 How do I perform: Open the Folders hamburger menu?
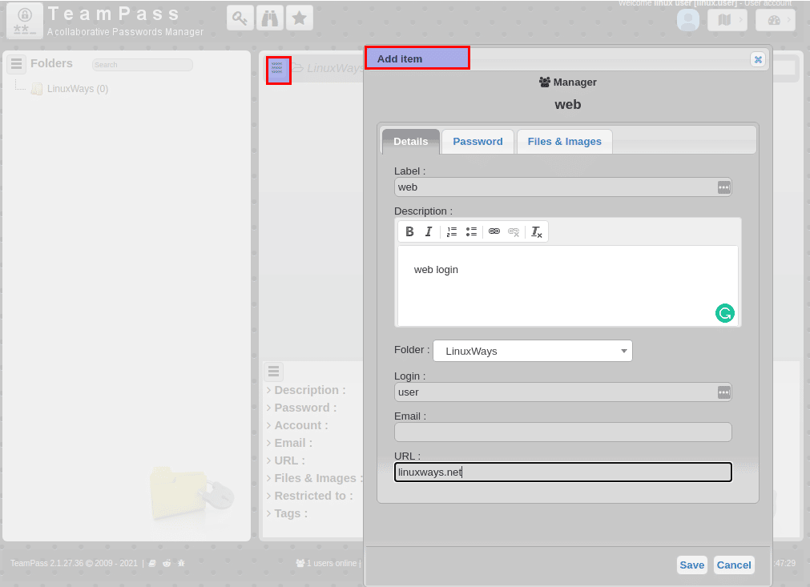pos(17,64)
